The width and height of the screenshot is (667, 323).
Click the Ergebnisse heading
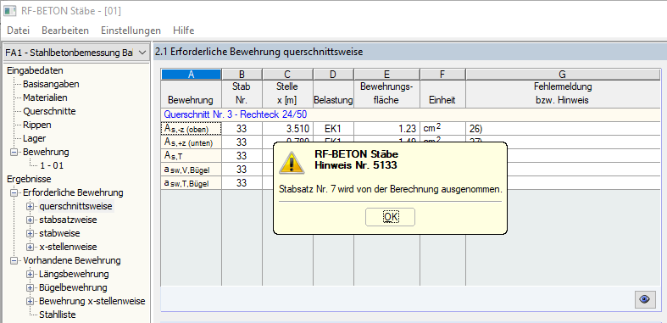coord(30,179)
